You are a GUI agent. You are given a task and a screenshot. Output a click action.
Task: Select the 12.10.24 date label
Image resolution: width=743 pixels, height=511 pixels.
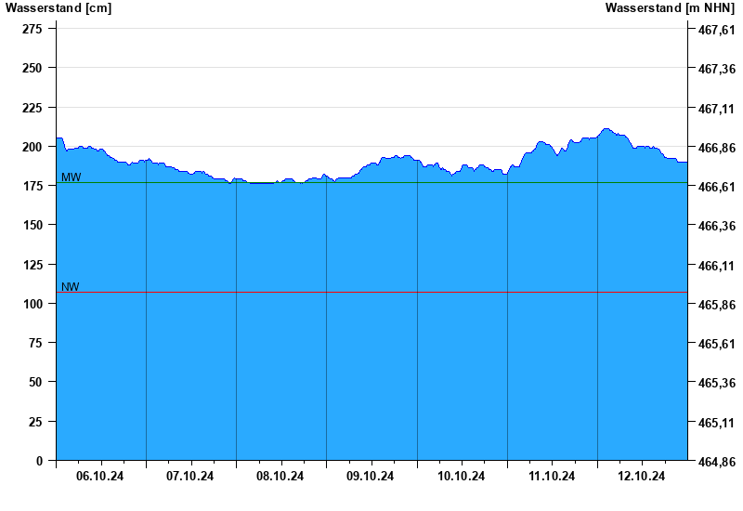(x=642, y=477)
